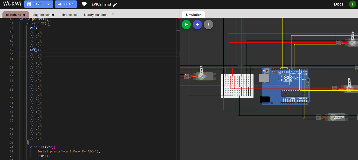Rename the project using the pencil icon
Viewport: 358px width, 160px height.
(114, 4)
